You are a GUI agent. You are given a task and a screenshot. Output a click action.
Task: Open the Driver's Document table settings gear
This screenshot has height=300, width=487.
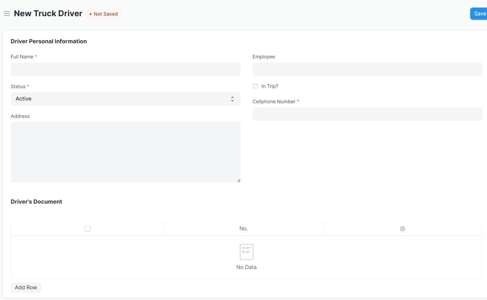(402, 229)
